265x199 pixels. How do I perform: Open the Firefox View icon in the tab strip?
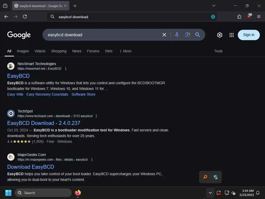[x=5, y=6]
